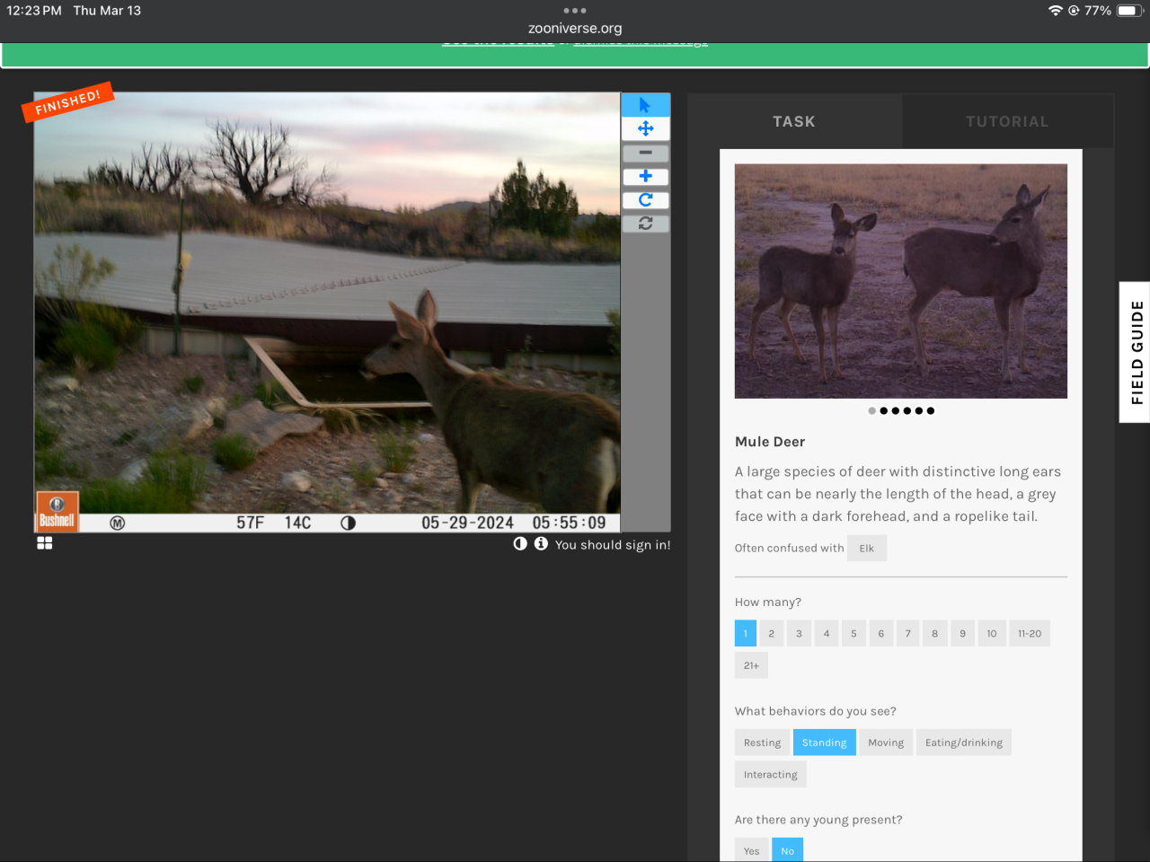
Task: Open the subject metadata info icon
Action: (x=541, y=544)
